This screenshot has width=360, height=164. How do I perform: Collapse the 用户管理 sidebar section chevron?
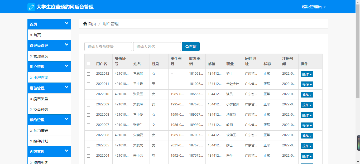click(x=66, y=66)
